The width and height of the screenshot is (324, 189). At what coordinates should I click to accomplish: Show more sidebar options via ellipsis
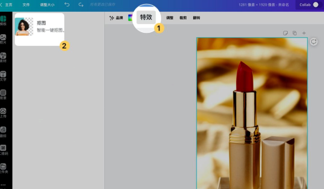[x=3, y=185]
